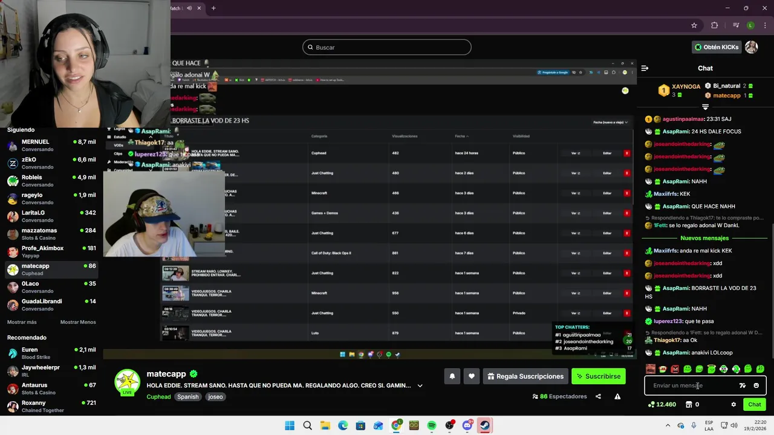Open Spotify from the taskbar
This screenshot has height=435, width=774.
coord(432,425)
